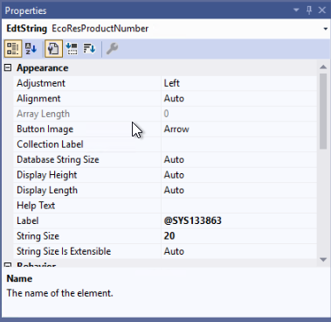Screen dimensions: 331x322
Task: Click the Alignment value Auto
Action: coord(238,99)
